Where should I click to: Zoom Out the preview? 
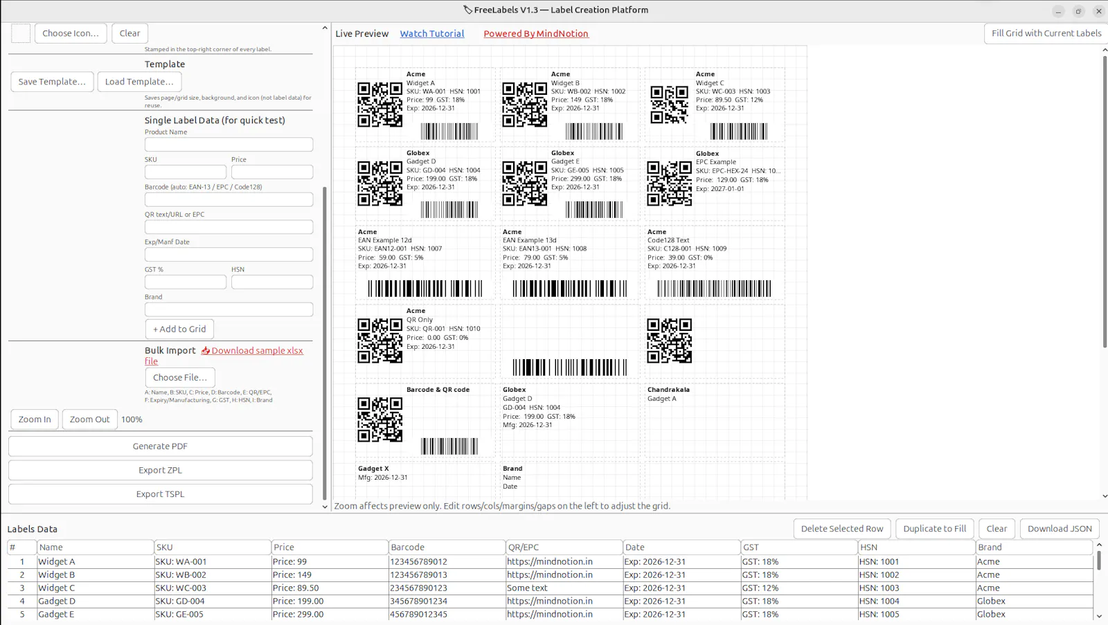point(89,419)
